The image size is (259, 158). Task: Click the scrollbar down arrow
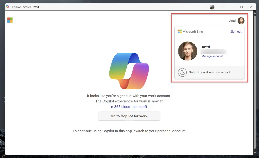254,153
